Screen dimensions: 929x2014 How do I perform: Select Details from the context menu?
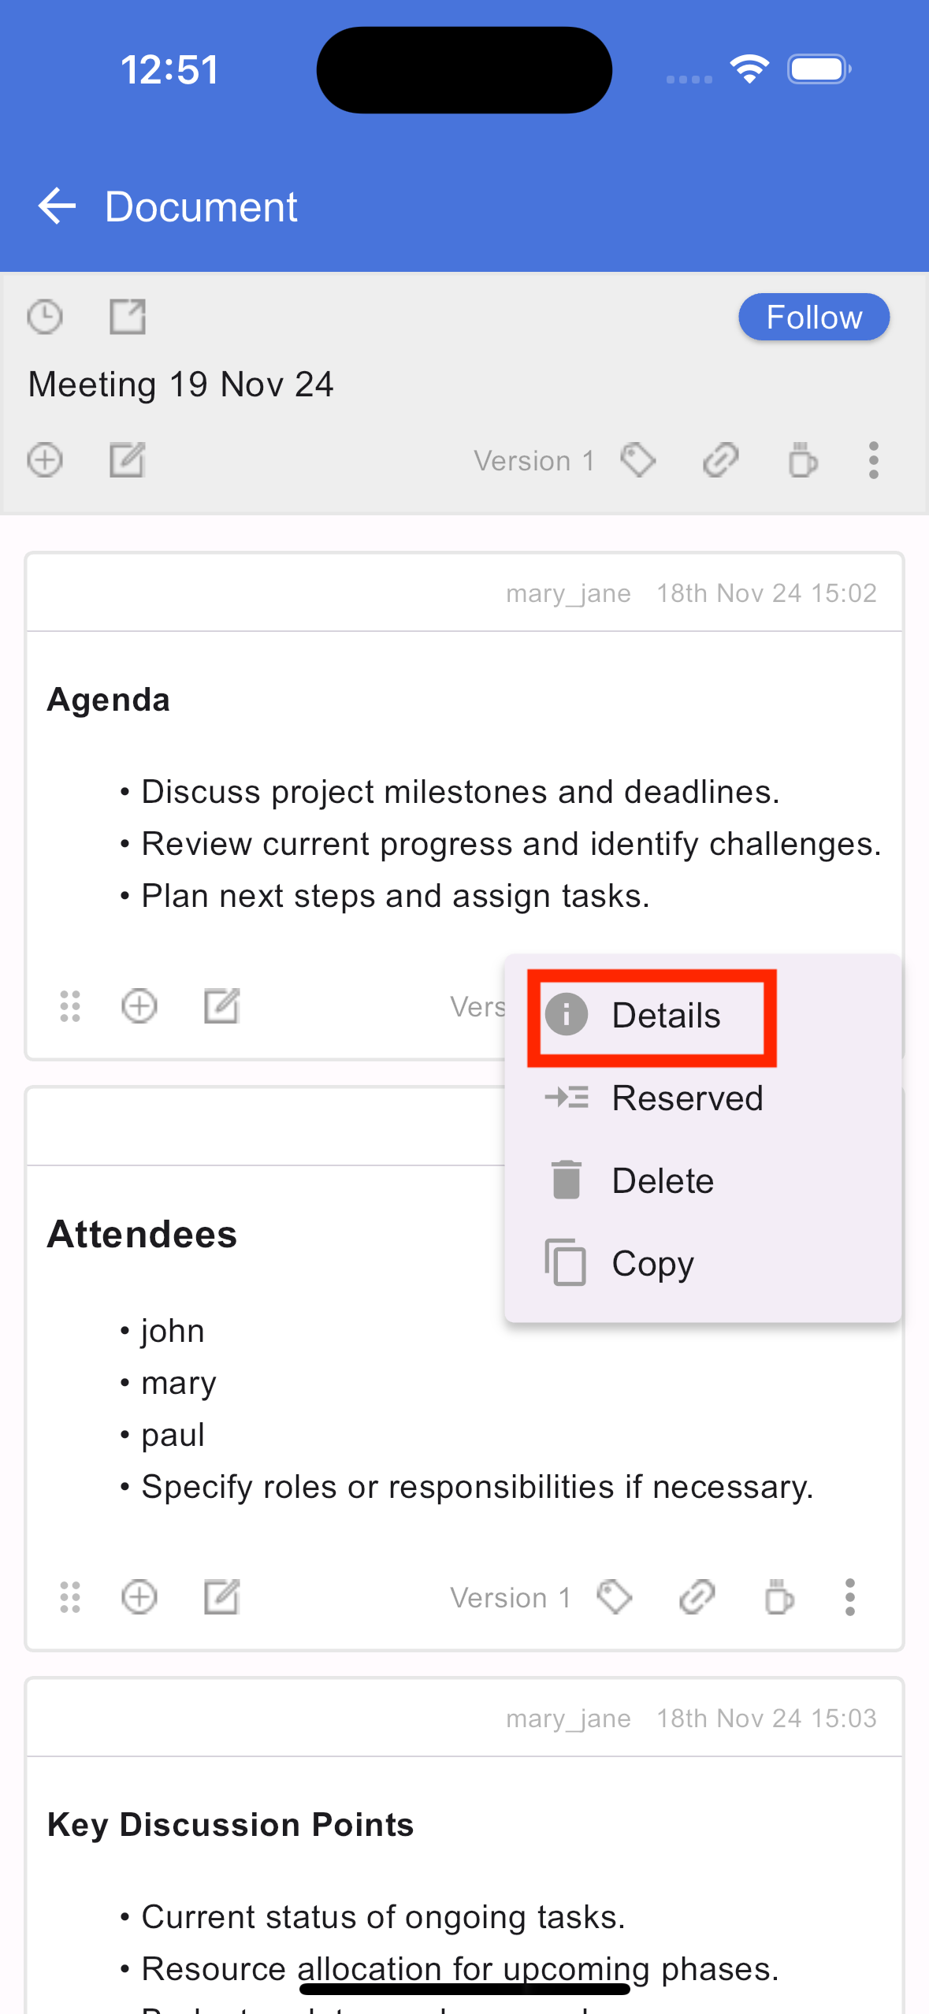(x=651, y=1016)
